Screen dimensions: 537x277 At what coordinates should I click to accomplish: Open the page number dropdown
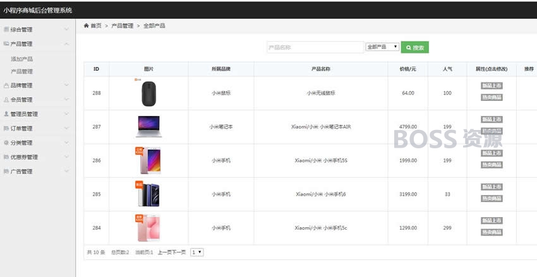pos(197,252)
